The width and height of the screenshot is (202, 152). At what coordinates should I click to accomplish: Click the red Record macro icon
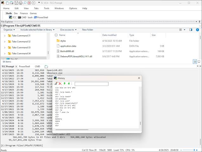pyautogui.click(x=29, y=3)
